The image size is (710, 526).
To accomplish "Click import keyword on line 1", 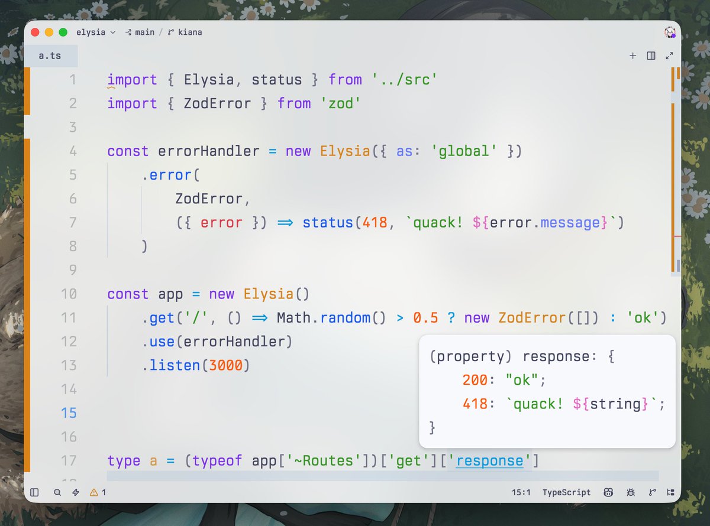I will coord(132,80).
